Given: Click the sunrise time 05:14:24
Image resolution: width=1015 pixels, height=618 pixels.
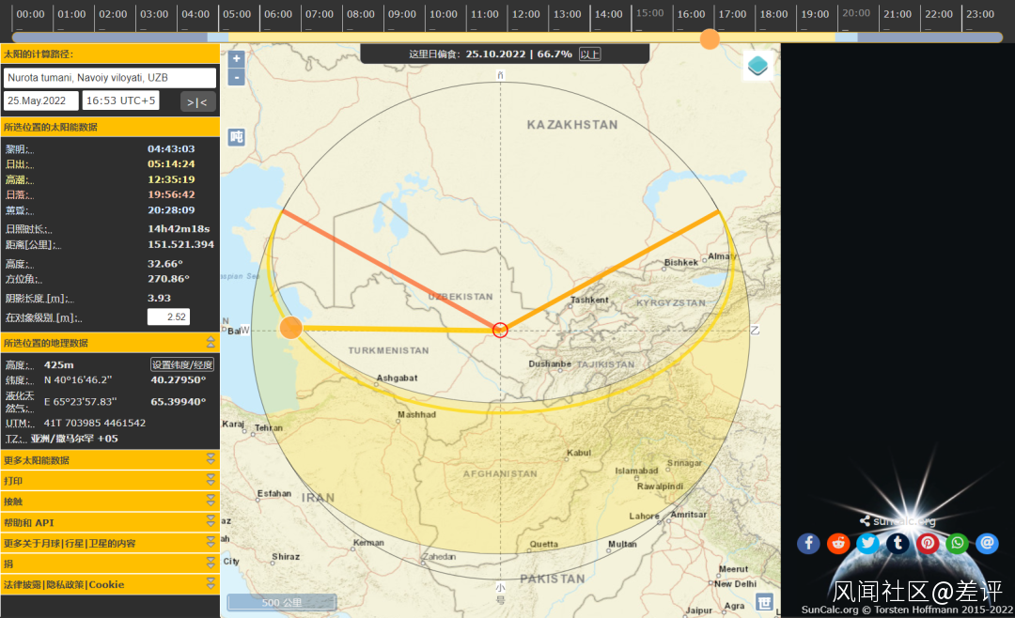Looking at the screenshot, I should (x=171, y=163).
